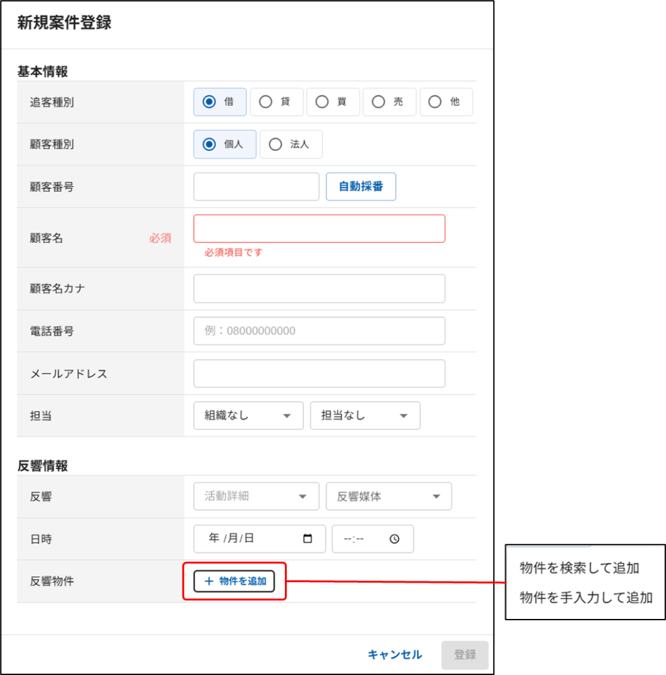Open the 活動詳細 dropdown
This screenshot has height=675, width=666.
[256, 496]
